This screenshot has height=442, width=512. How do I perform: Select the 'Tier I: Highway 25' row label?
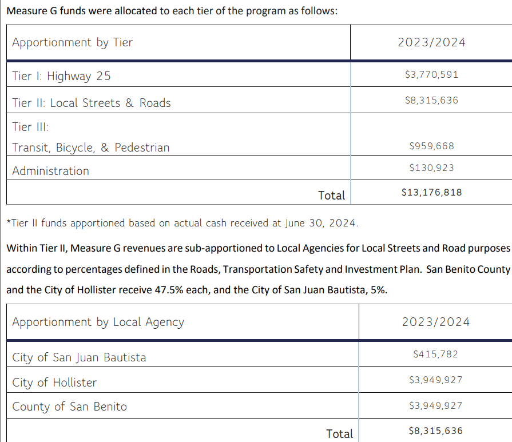62,76
